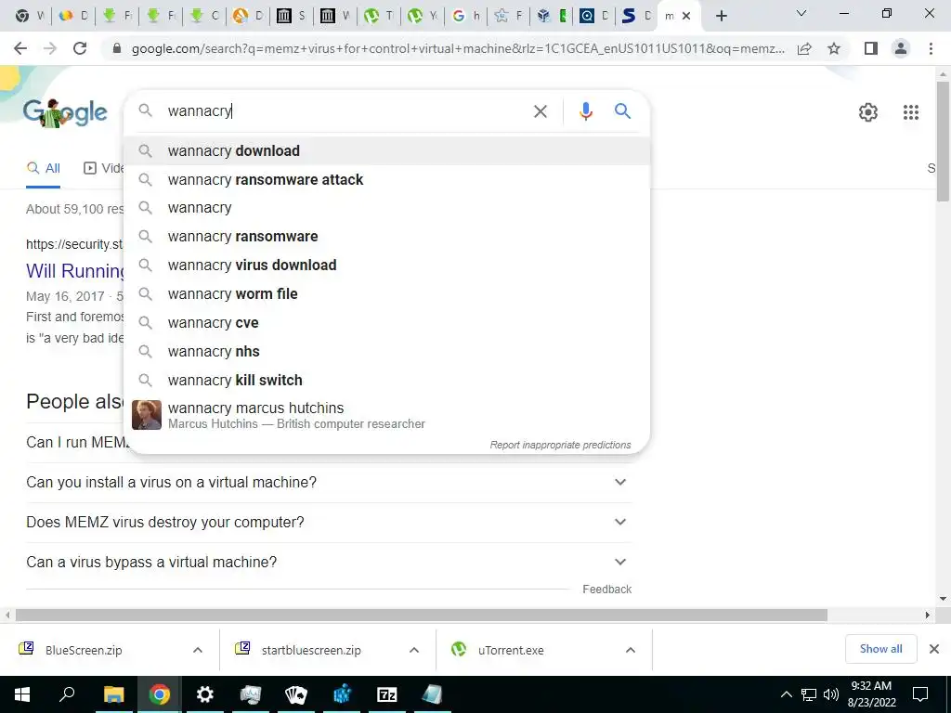Open the Chrome profile avatar
The height and width of the screenshot is (713, 951).
point(901,48)
